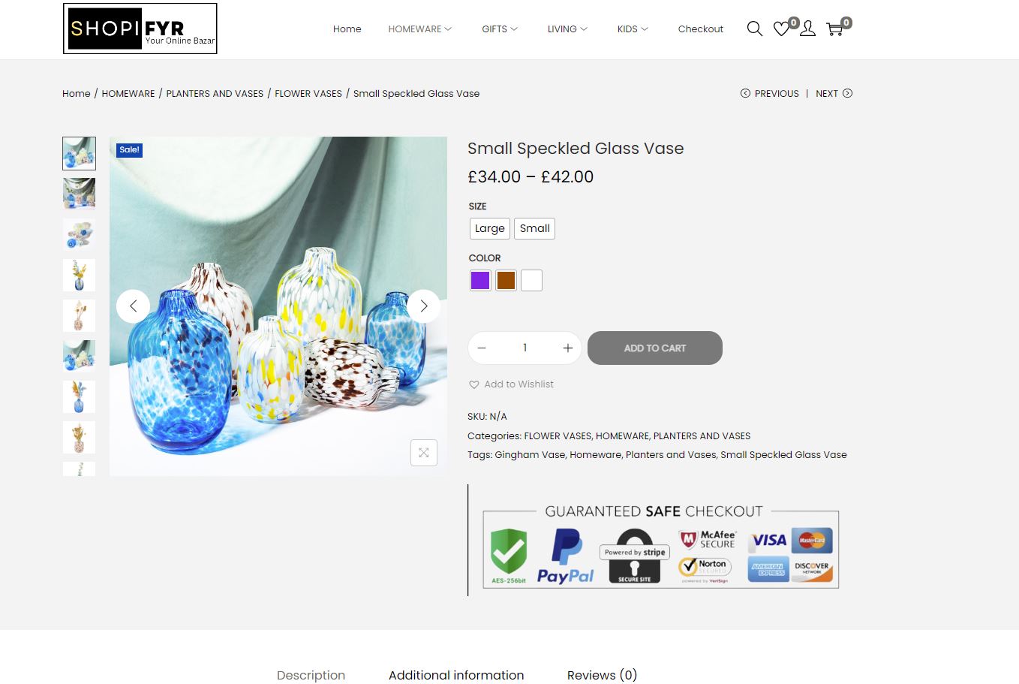Expand product image to fullscreen
The image size is (1019, 684).
424,453
